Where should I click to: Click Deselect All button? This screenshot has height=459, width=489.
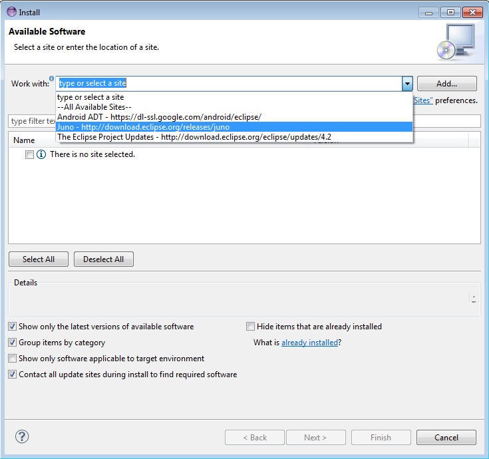[x=104, y=259]
